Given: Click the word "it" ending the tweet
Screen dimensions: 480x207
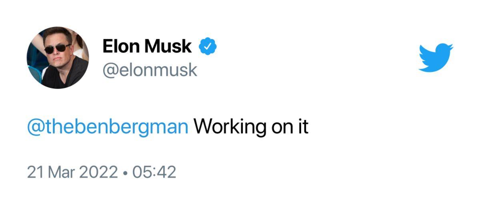Looking at the screenshot, I should (303, 127).
